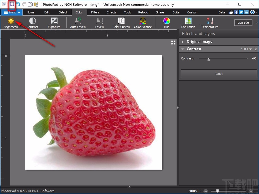Select the Hue color wheel tool
The image size is (259, 194).
coord(166,23)
